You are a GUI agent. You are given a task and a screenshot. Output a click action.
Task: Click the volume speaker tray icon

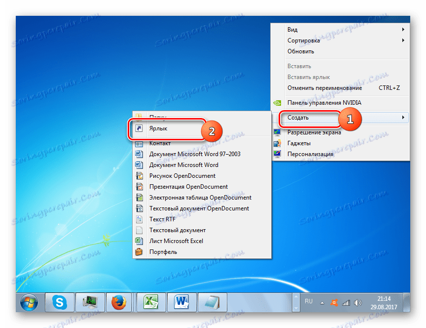358,303
